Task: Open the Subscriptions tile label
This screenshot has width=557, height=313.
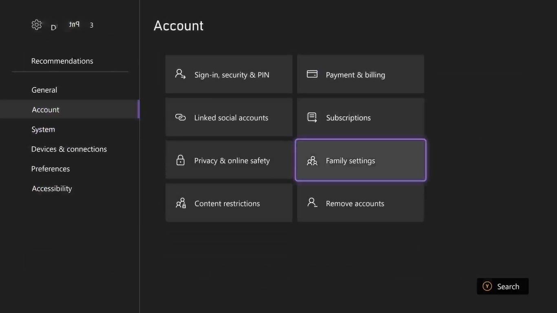Action: (348, 118)
